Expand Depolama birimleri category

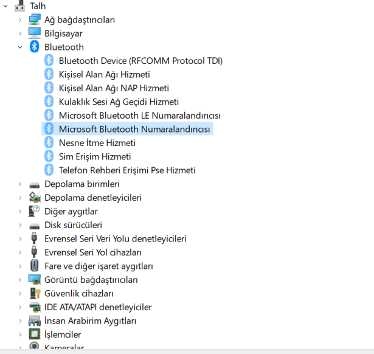click(x=20, y=184)
